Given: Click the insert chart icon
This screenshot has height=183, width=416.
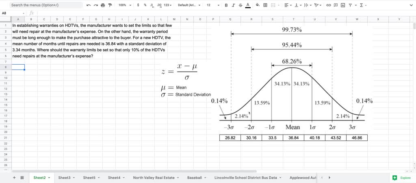Looking at the screenshot, I should click(x=343, y=5).
